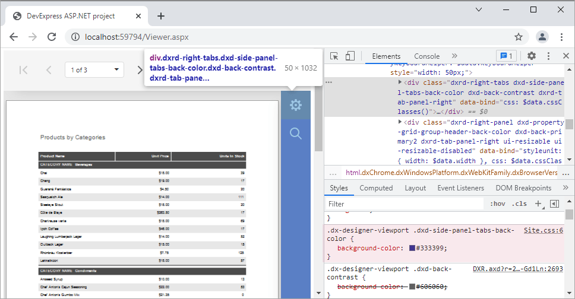Add a new style rule
Image resolution: width=575 pixels, height=299 pixels.
538,203
